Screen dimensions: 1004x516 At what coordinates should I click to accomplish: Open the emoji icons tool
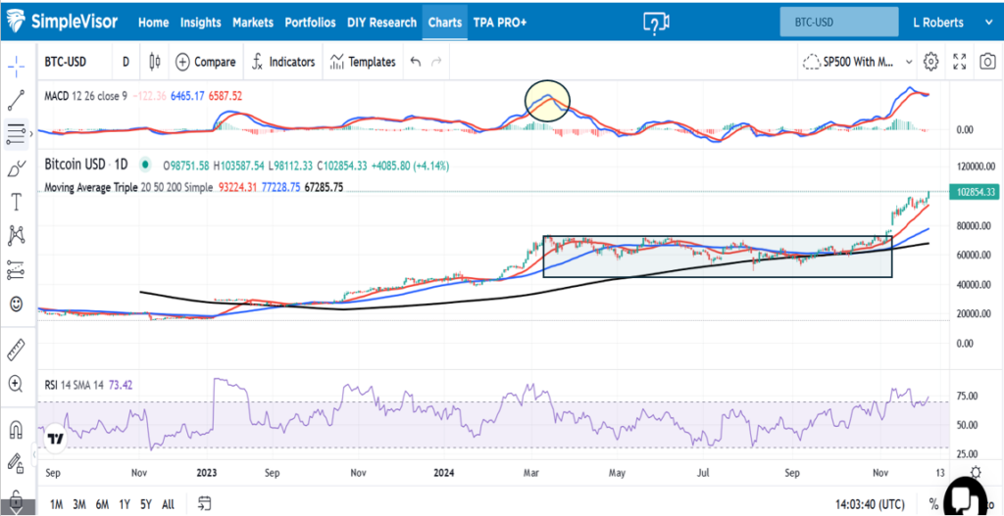click(x=17, y=304)
